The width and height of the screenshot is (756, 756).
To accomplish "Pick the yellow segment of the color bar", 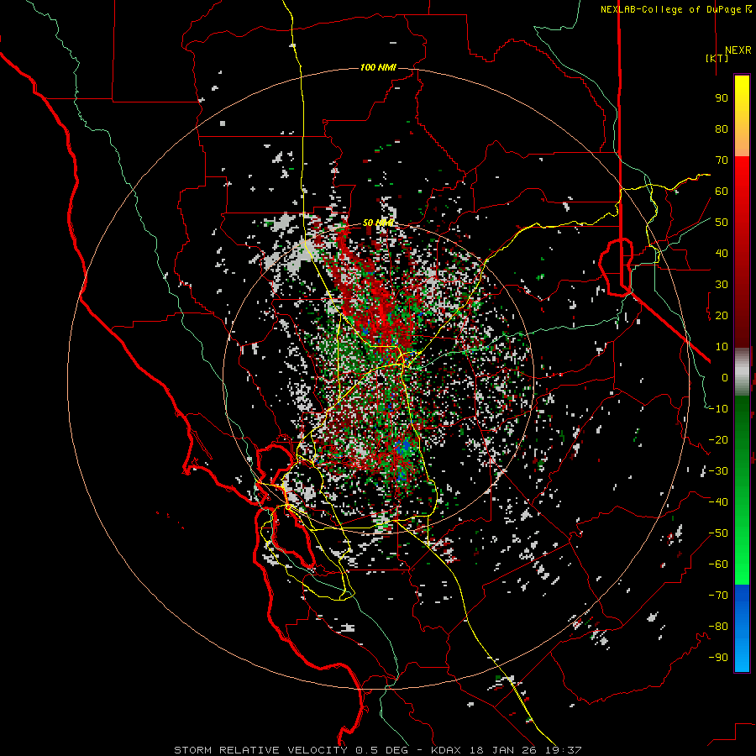I will 742,116.
